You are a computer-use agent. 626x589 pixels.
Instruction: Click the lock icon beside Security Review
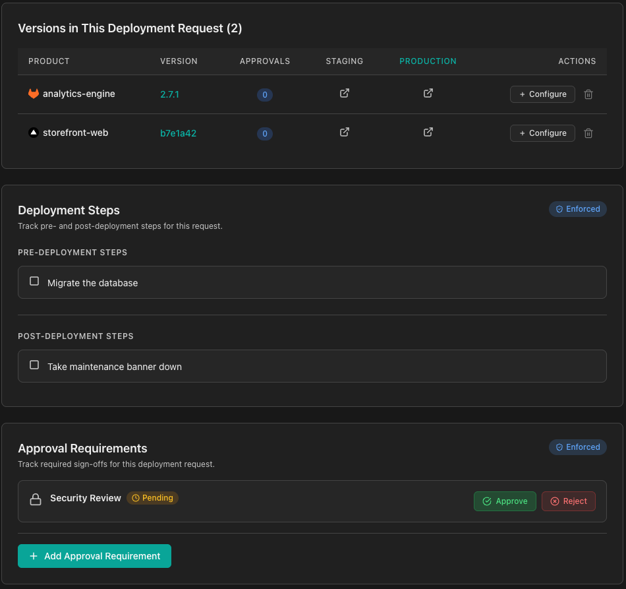pos(36,499)
